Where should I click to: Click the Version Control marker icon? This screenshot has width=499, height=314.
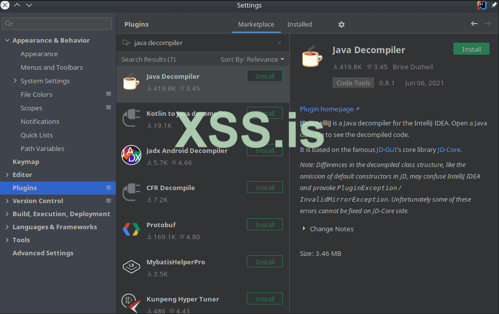108,201
